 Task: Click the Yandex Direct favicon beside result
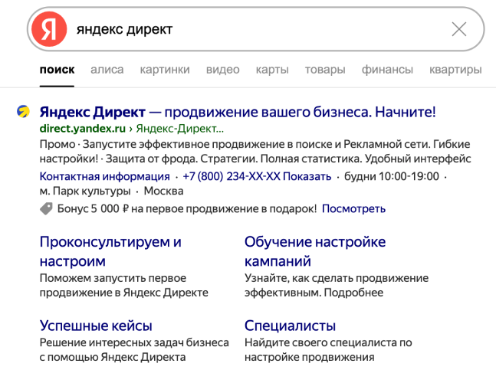coord(24,111)
